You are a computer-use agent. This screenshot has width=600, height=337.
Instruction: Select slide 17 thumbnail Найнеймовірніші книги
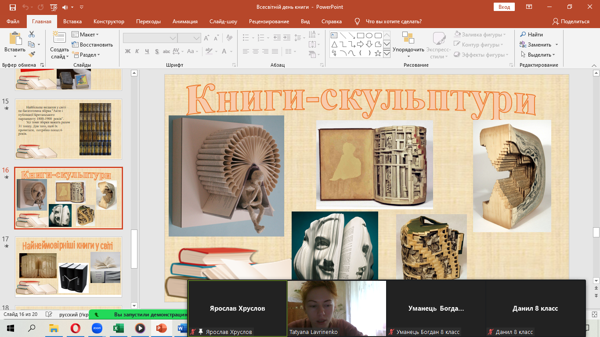pos(68,267)
